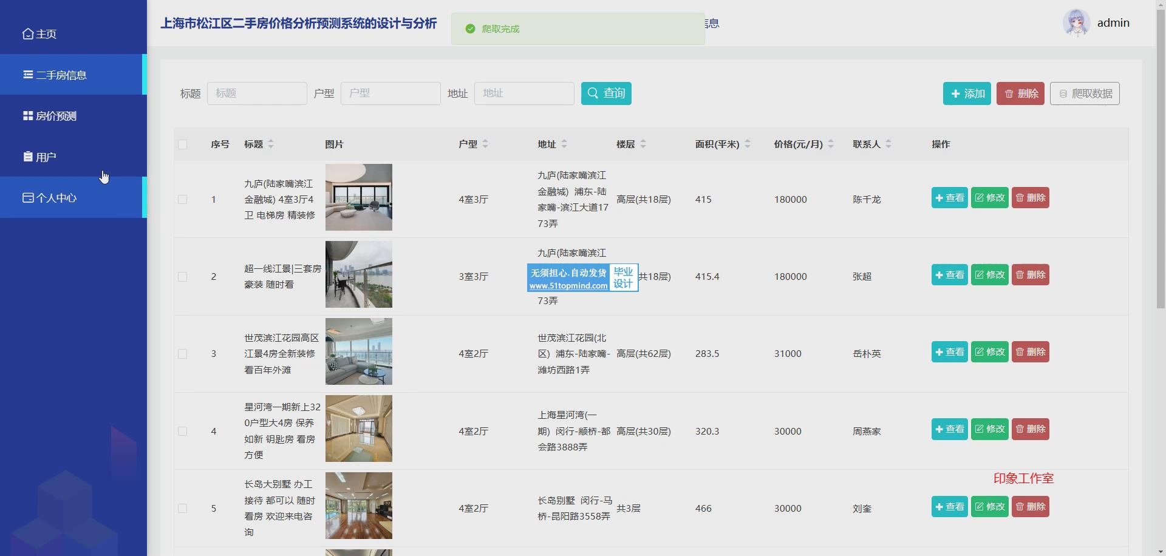
Task: Check the checkbox for row 1
Action: (x=183, y=200)
